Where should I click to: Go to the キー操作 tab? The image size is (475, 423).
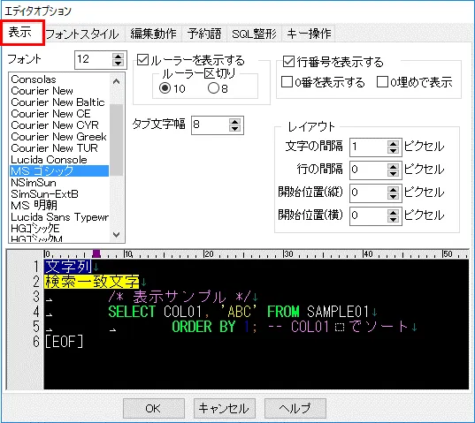pos(309,34)
